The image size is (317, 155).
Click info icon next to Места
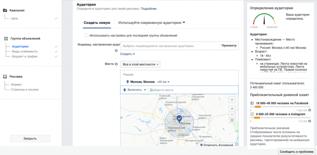(116, 65)
